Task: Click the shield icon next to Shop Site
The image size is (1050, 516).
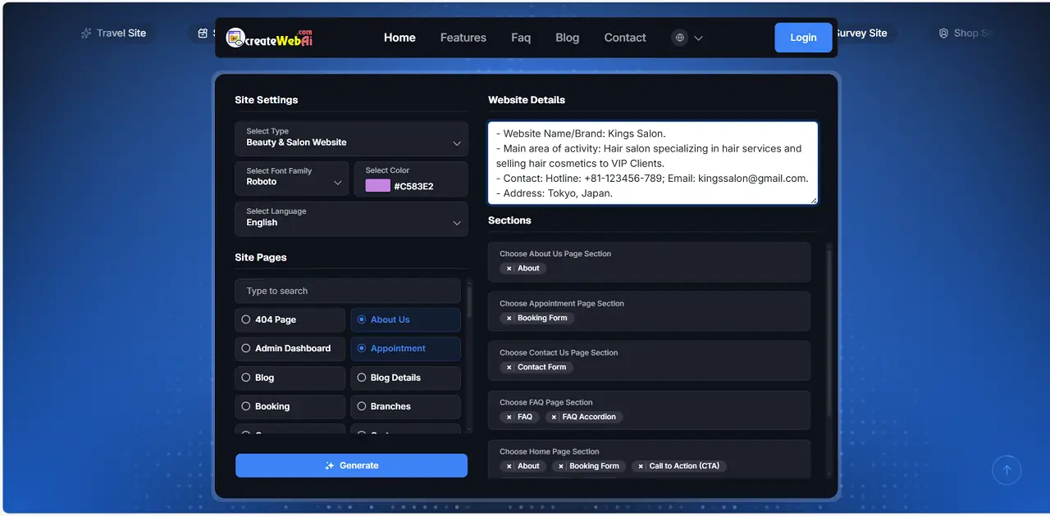Action: 943,33
